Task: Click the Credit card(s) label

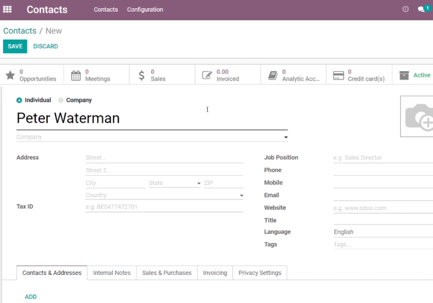Action: click(x=366, y=79)
